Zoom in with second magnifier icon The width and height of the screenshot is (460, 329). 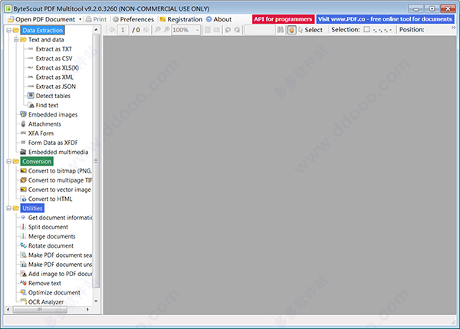166,30
